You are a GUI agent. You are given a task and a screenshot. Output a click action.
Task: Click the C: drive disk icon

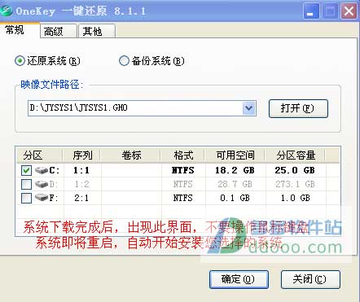[42, 170]
